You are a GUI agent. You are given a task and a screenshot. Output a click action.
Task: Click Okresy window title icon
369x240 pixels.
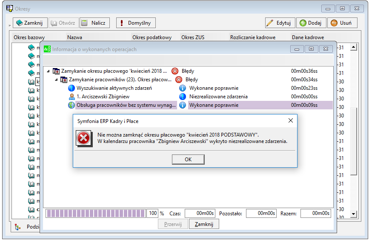pos(10,9)
